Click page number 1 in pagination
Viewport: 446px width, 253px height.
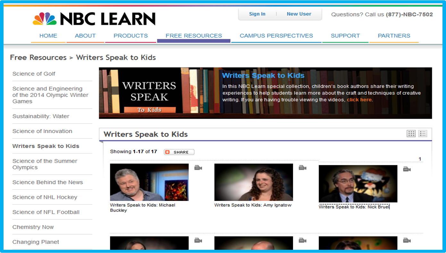(420, 159)
